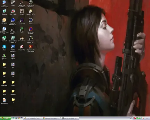Select the Dragon Age desktop icon
The image size is (150, 120).
pyautogui.click(x=22, y=48)
